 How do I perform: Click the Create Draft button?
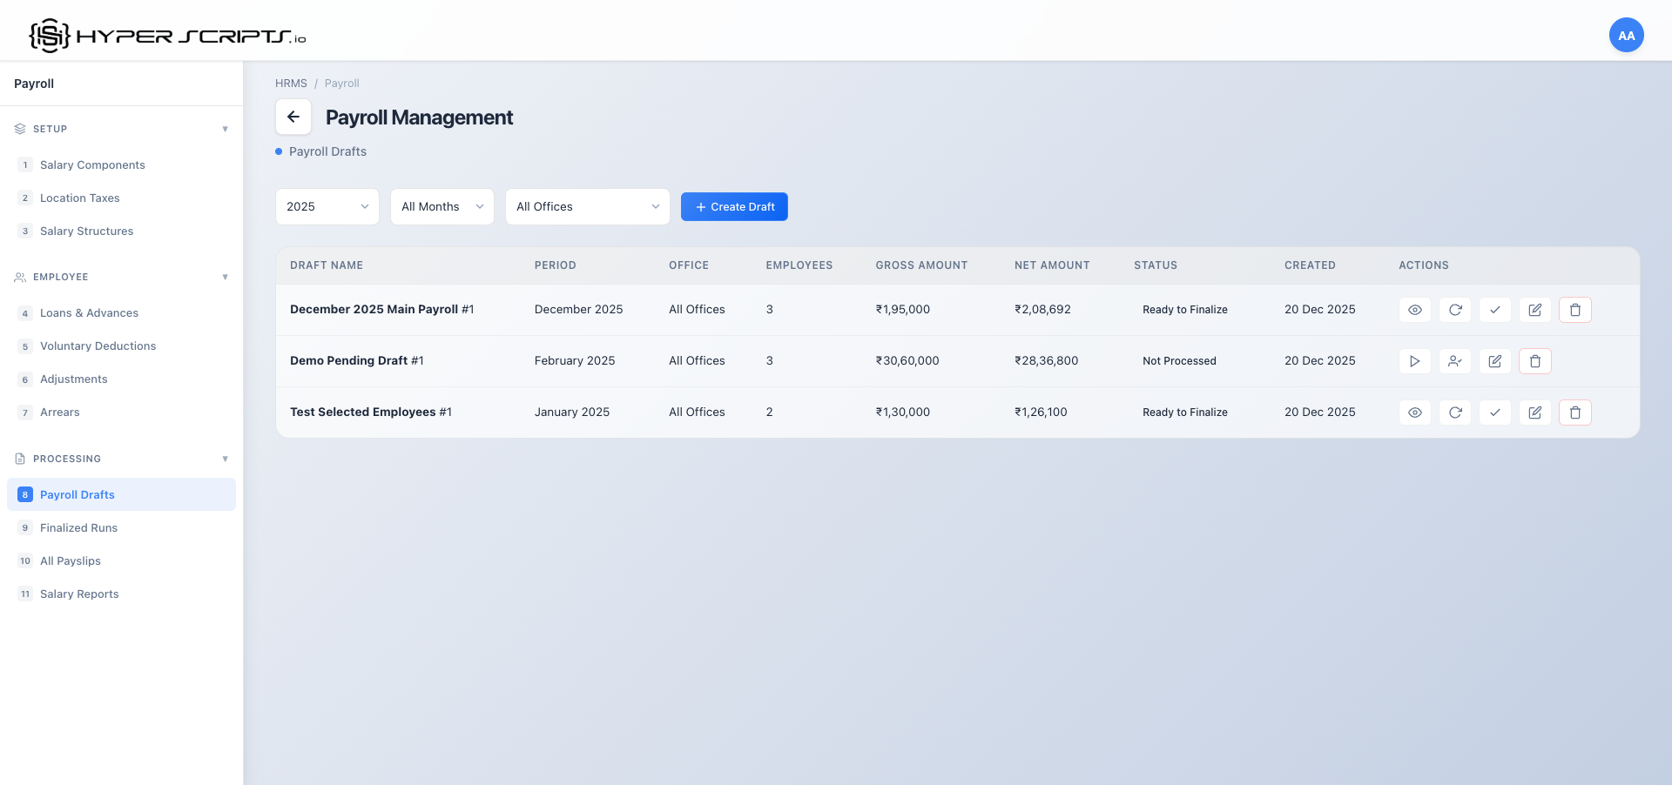point(734,207)
